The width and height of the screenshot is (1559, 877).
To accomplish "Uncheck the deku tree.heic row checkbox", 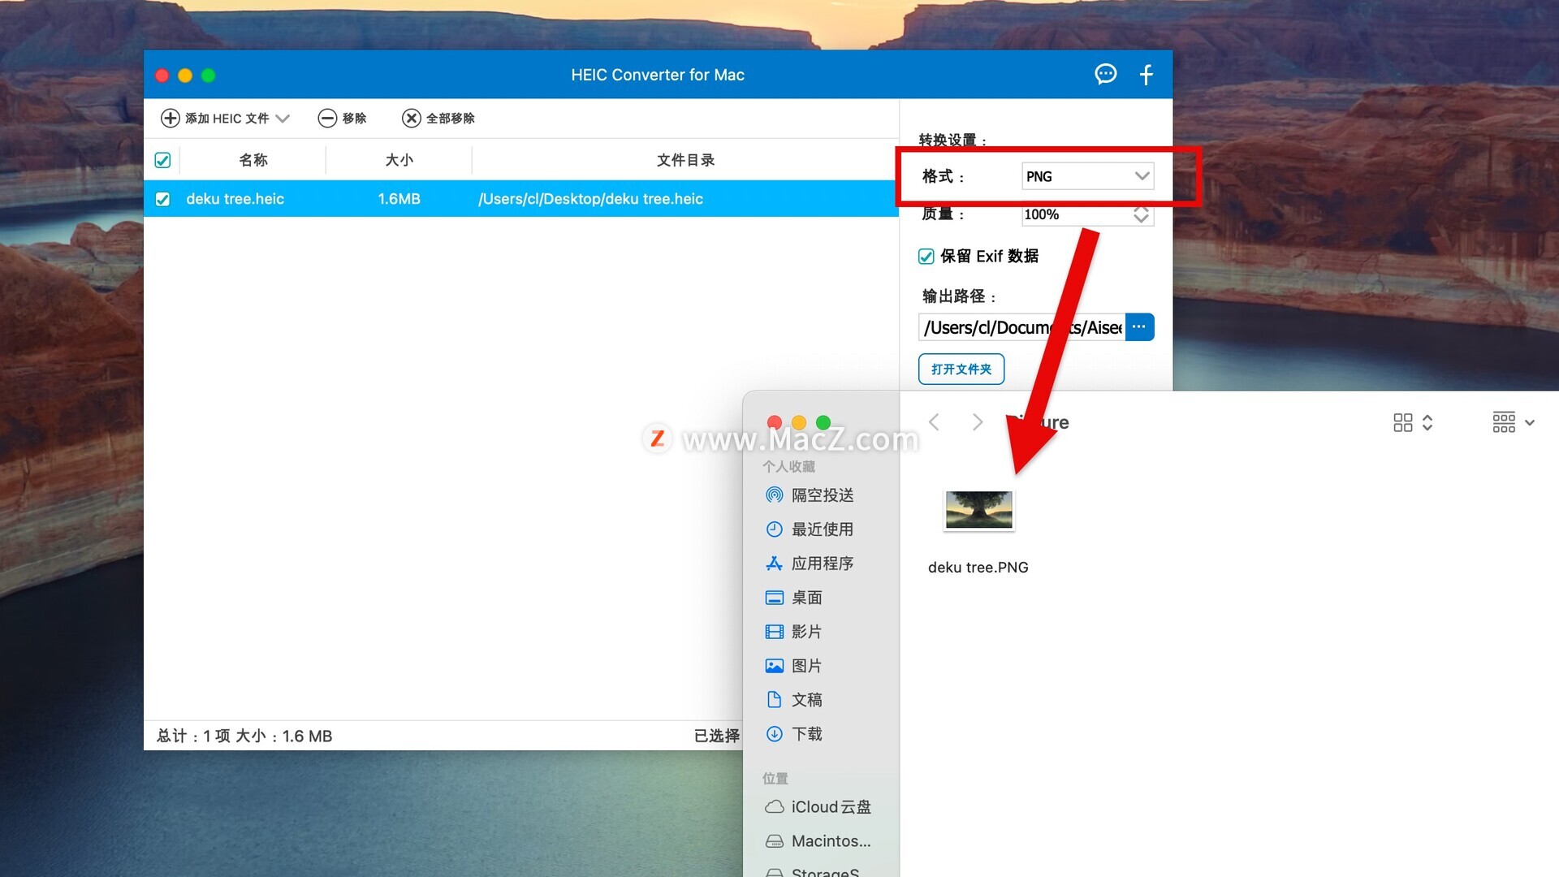I will click(x=162, y=199).
